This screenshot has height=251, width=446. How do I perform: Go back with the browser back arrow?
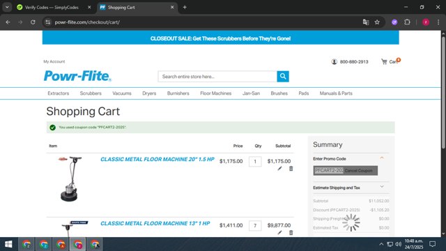[8, 22]
